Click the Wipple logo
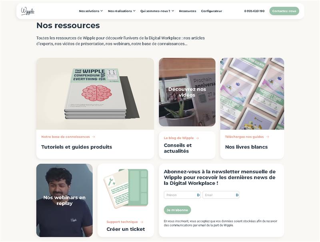Image resolution: width=320 pixels, height=242 pixels. (28, 11)
